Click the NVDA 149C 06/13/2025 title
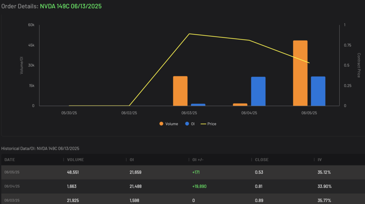The height and width of the screenshot is (204, 365). (x=71, y=6)
